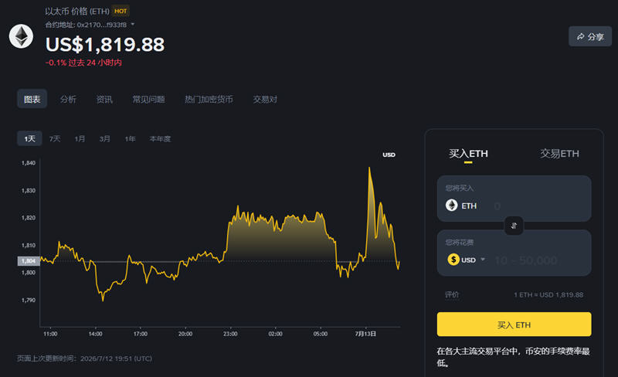The image size is (618, 377).
Task: Select the 本年度 chart range
Action: pos(160,139)
